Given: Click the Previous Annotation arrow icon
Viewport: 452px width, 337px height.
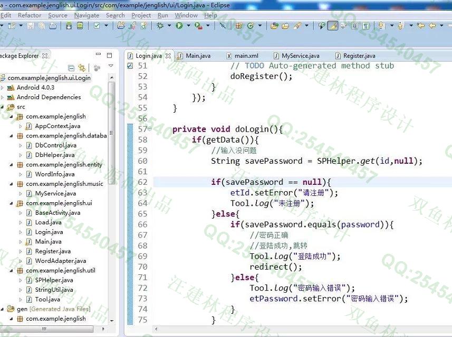Looking at the screenshot, I should click(401, 26).
